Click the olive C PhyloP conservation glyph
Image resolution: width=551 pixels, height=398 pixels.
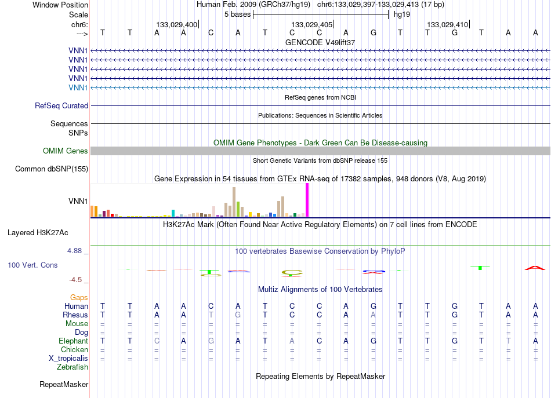(x=292, y=273)
